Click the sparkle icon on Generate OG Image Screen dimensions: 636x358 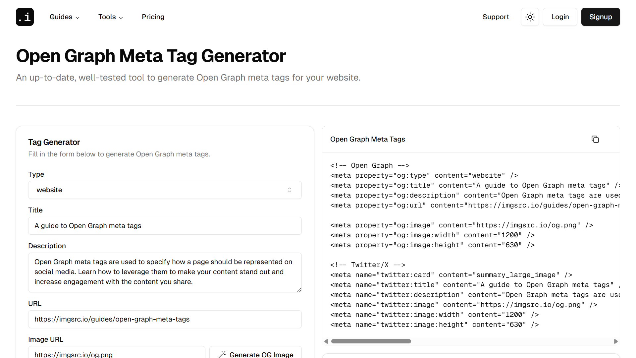[223, 354]
